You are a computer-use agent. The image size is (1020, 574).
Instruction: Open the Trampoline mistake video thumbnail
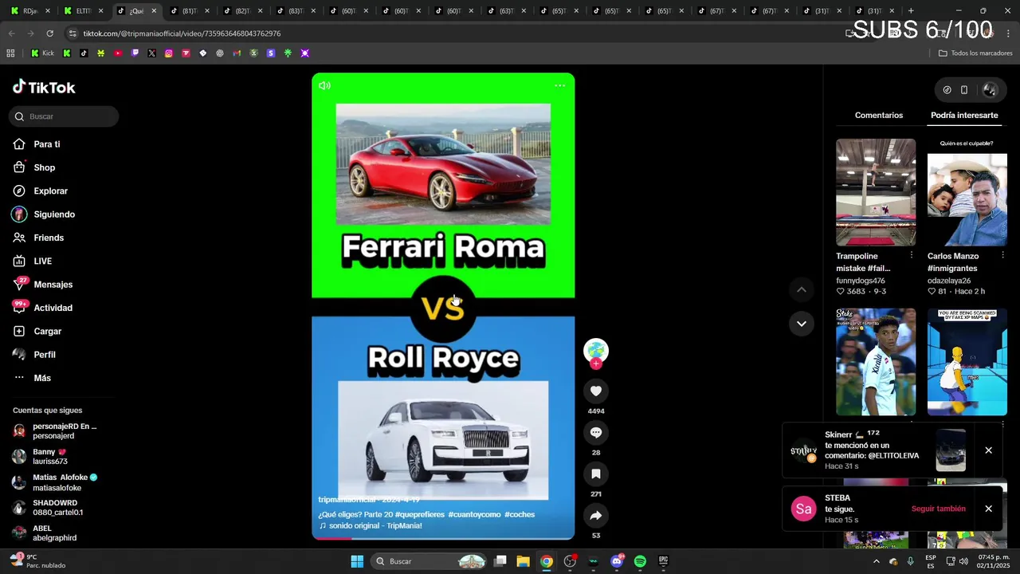(x=876, y=192)
